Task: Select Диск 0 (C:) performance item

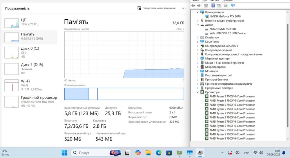Action: tap(30, 53)
